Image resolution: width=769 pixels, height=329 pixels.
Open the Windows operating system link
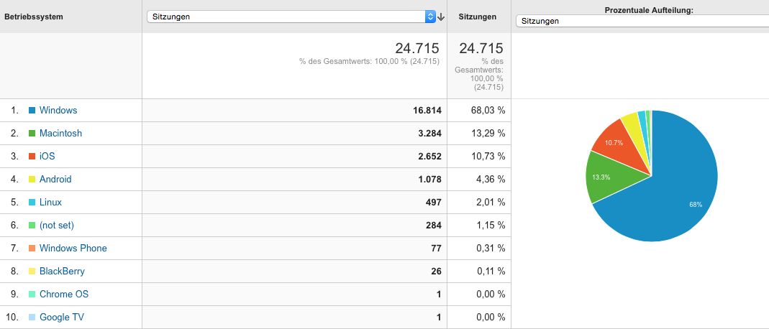coord(58,110)
